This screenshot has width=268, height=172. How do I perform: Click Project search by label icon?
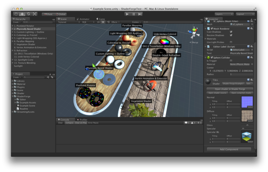pos(52,77)
